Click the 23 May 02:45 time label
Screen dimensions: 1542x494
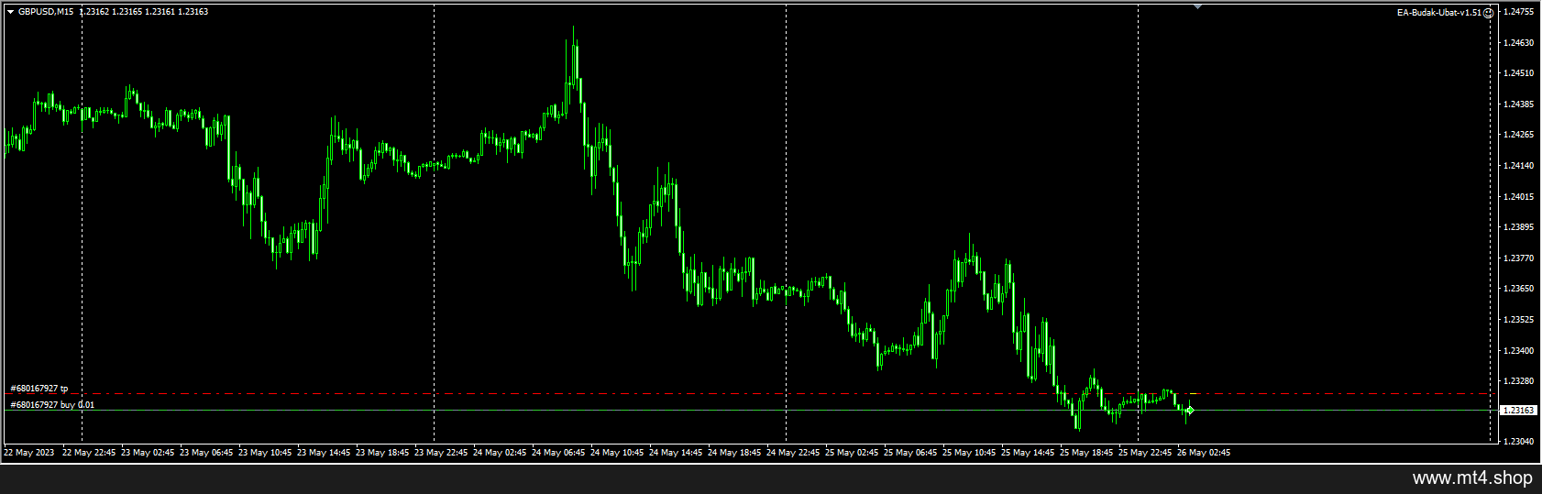(148, 453)
